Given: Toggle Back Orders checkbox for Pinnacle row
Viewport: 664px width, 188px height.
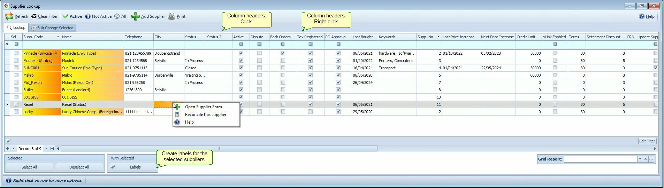Looking at the screenshot, I should click(283, 53).
